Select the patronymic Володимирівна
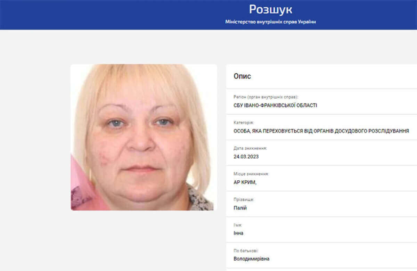The width and height of the screenshot is (417, 271). coord(251,259)
